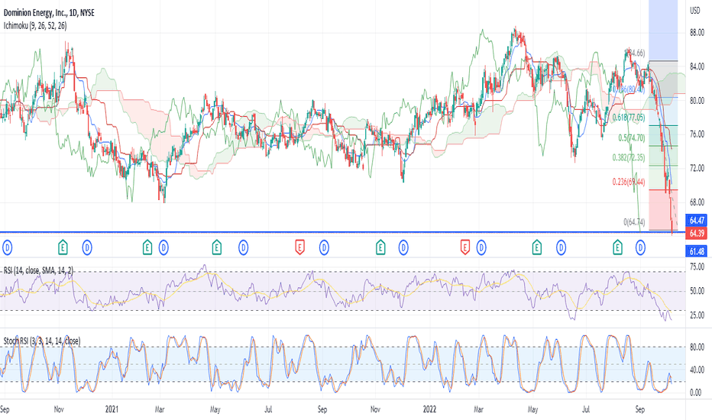Click the Ichimoku (9, 26, 52, 26) legend

point(35,26)
